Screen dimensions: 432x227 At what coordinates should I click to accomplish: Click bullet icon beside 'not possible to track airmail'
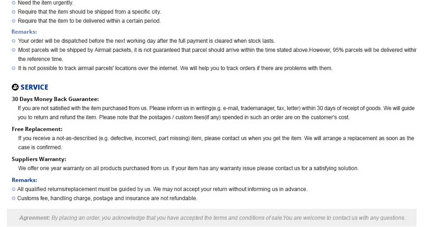point(14,68)
